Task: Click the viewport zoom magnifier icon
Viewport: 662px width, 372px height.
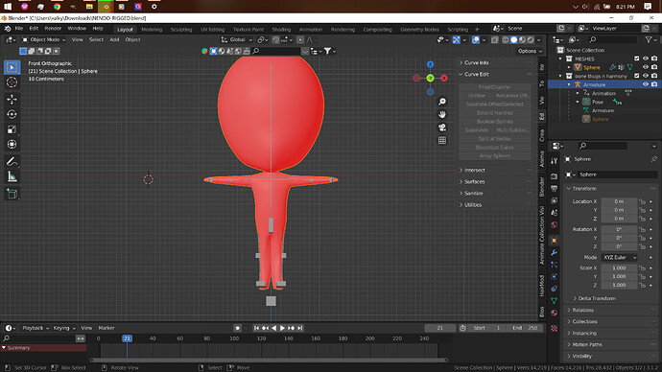Action: coord(442,102)
